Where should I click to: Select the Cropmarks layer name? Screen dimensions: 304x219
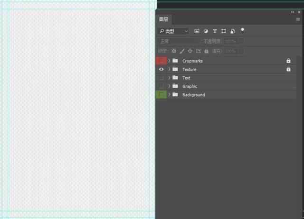tap(192, 61)
